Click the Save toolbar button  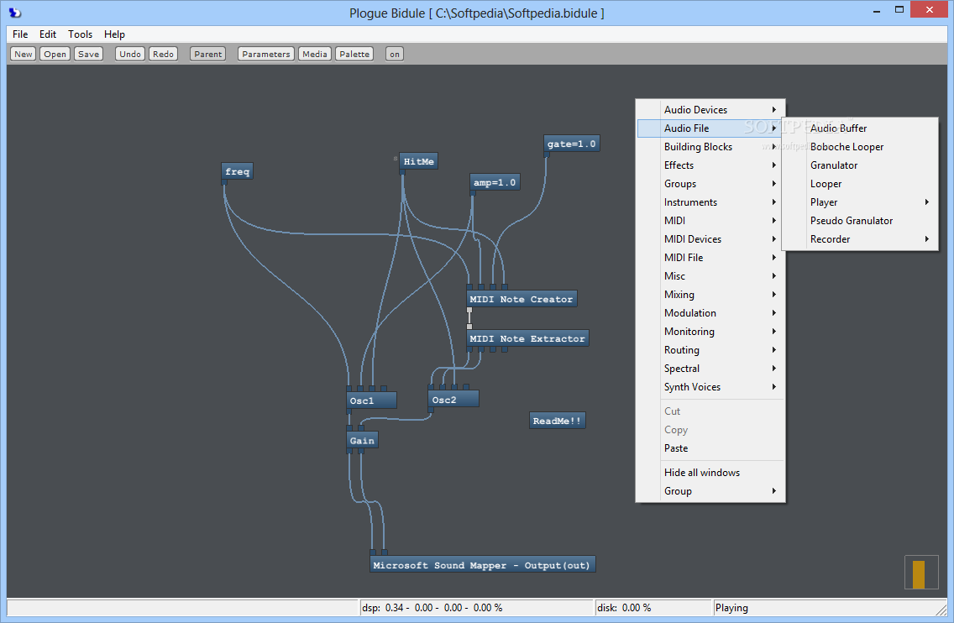coord(89,54)
